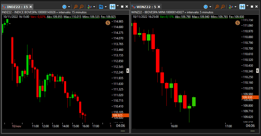The image size is (261, 136).
Task: Expand indicator dropdown arrow in WINZ22 toolbar
Action: 235,7
